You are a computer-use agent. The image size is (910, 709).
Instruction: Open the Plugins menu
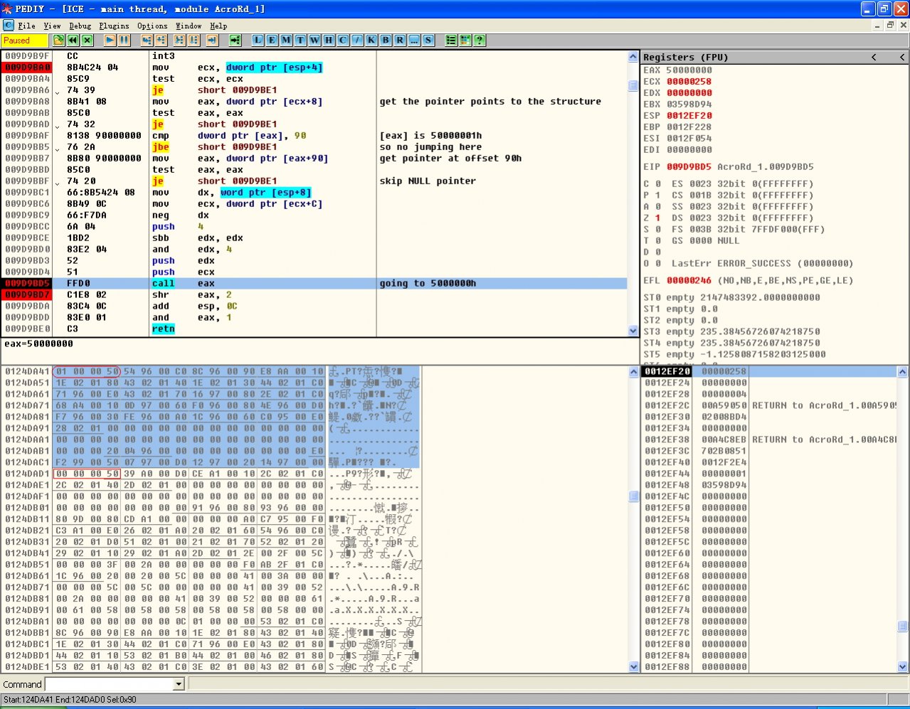pos(114,26)
